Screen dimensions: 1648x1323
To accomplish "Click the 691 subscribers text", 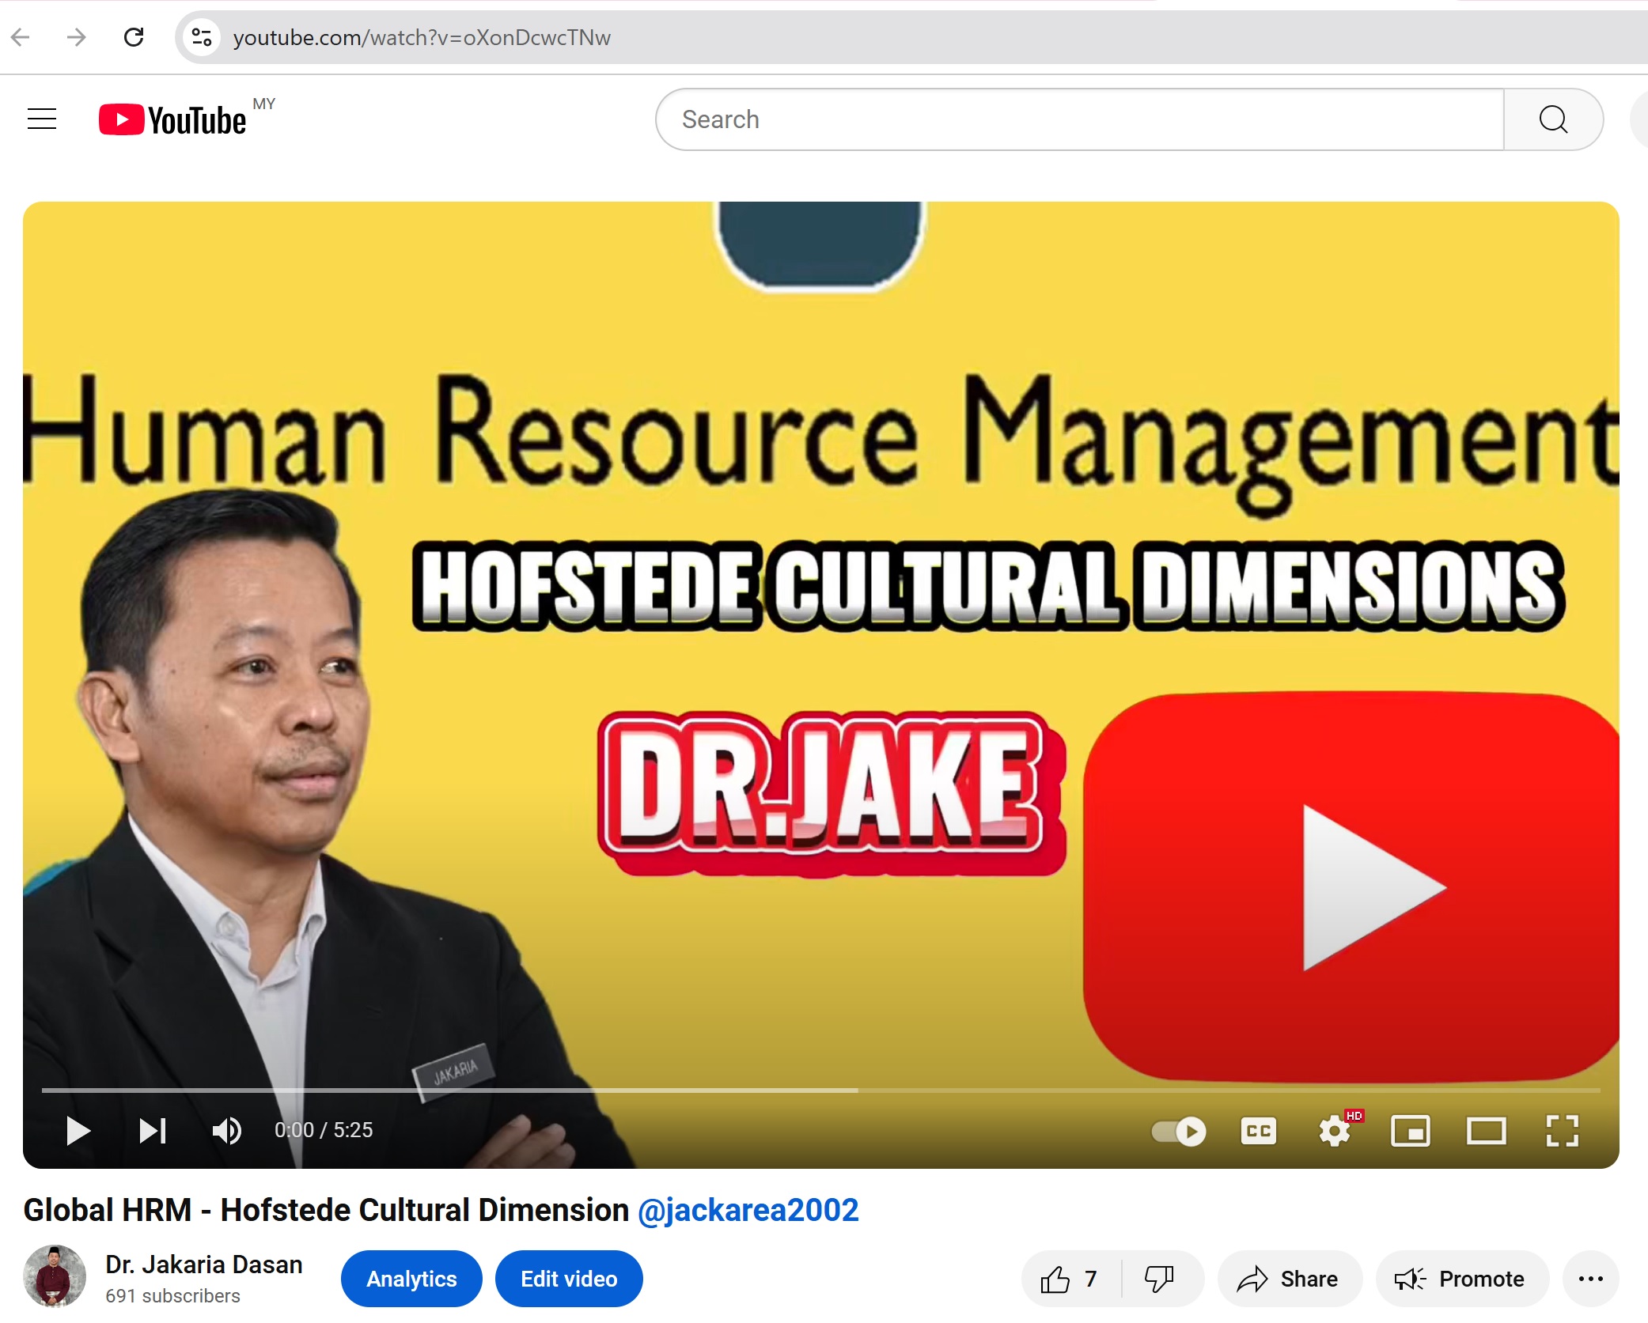I will tap(172, 1296).
